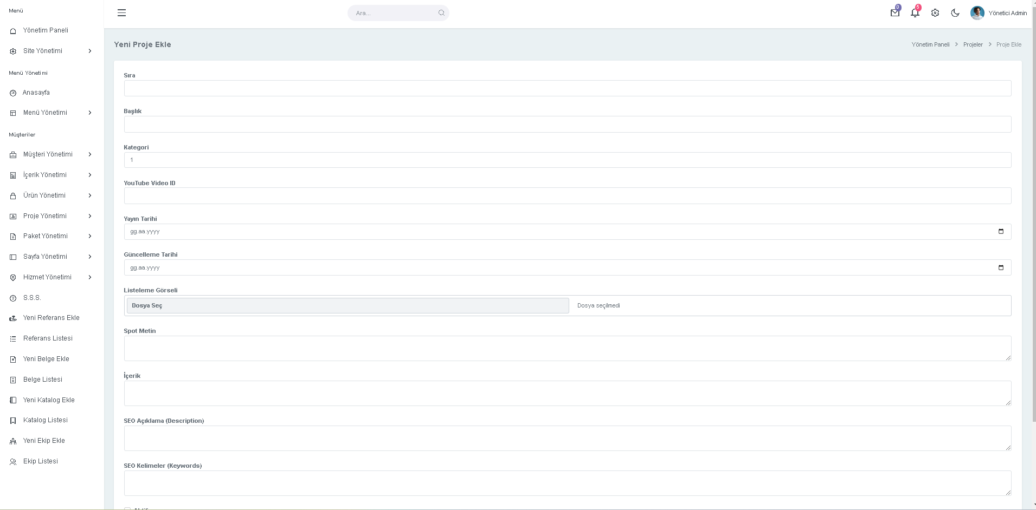
Task: Expand İçerik Yönetimi submenu chevron
Action: pos(90,175)
